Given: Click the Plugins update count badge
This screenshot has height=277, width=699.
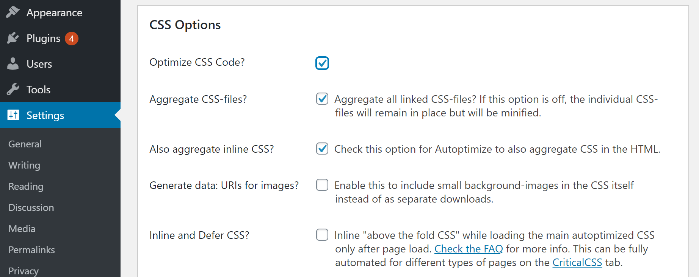Looking at the screenshot, I should (x=71, y=39).
